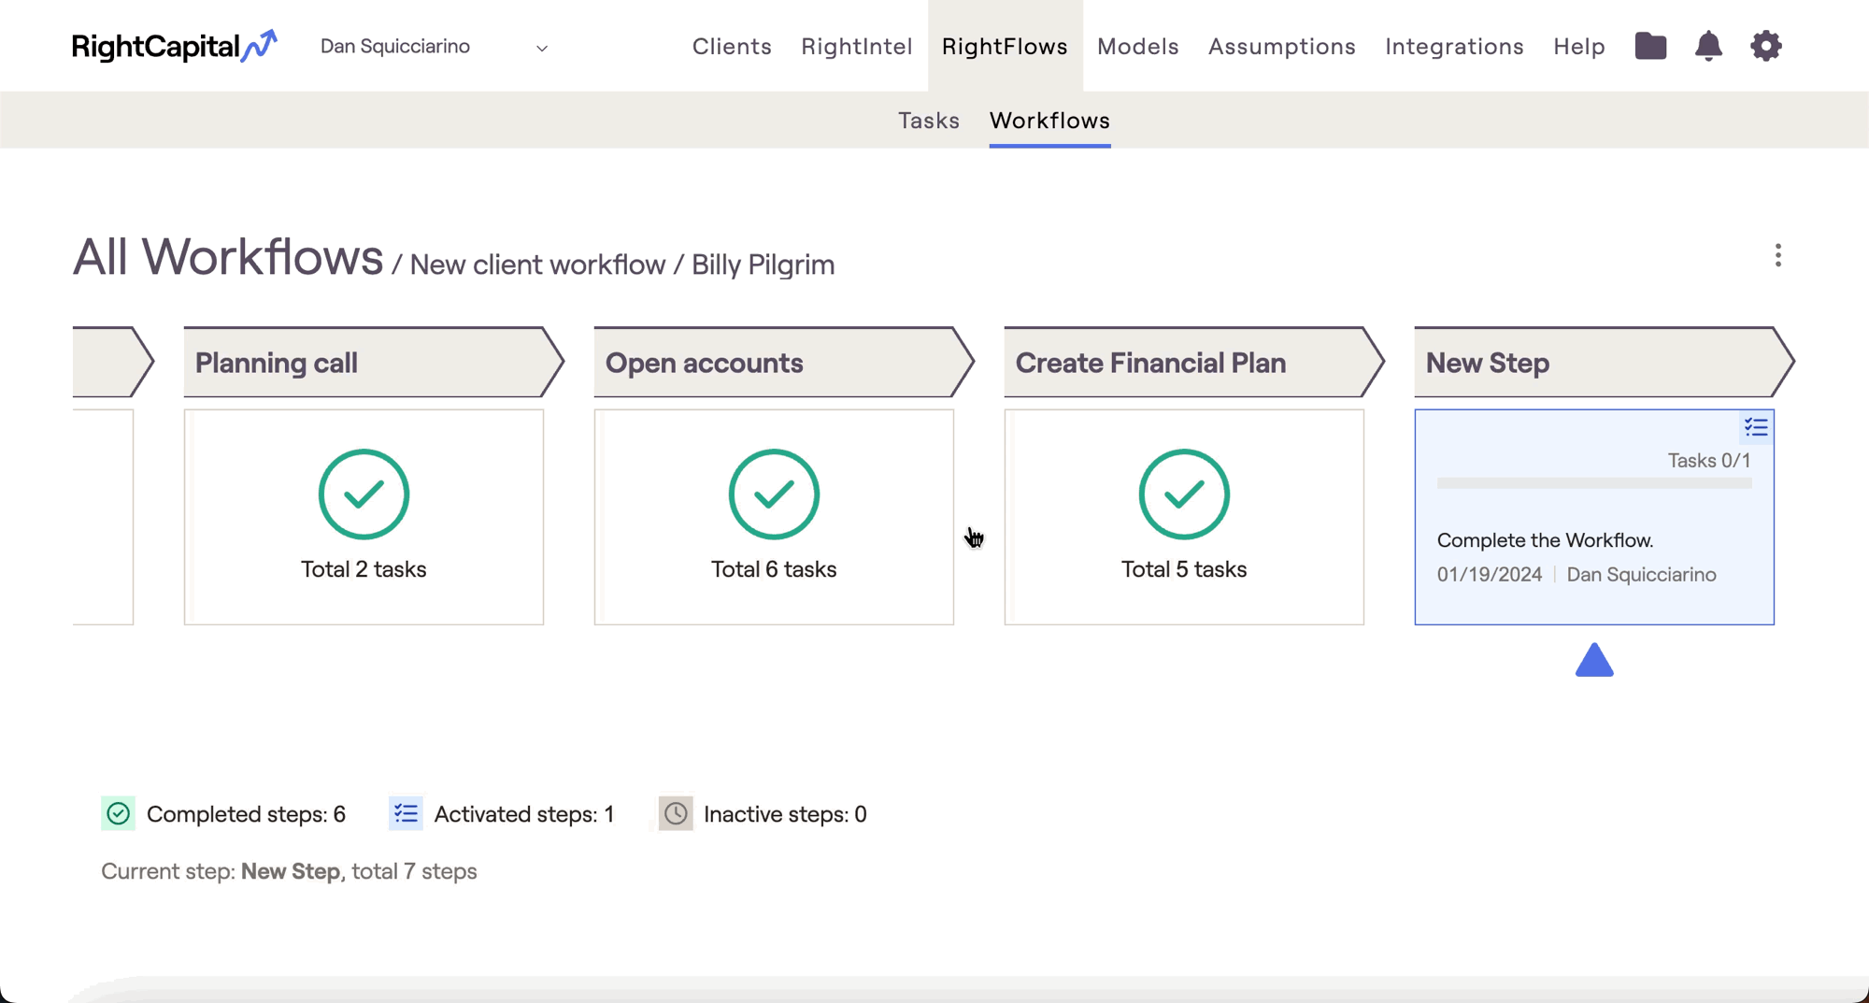Open settings gear icon
The height and width of the screenshot is (1003, 1869).
(1765, 46)
